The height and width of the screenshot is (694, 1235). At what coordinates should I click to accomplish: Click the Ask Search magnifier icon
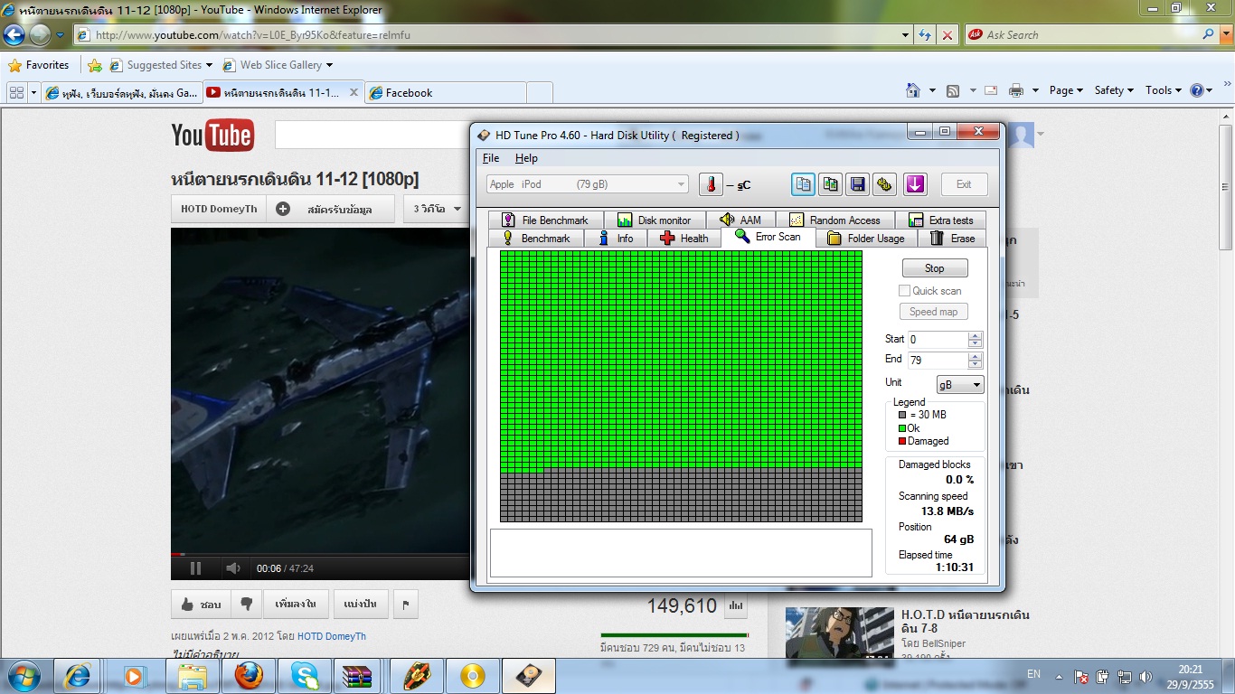1209,34
